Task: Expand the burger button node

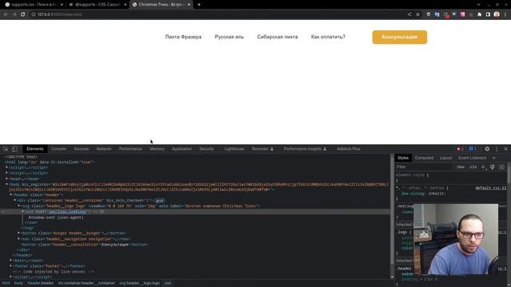Action: click(18, 233)
